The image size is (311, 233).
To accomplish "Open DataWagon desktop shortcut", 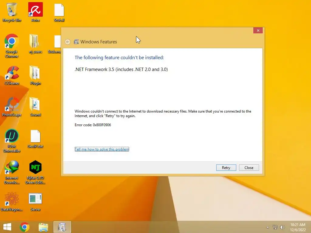I will pos(12,201).
